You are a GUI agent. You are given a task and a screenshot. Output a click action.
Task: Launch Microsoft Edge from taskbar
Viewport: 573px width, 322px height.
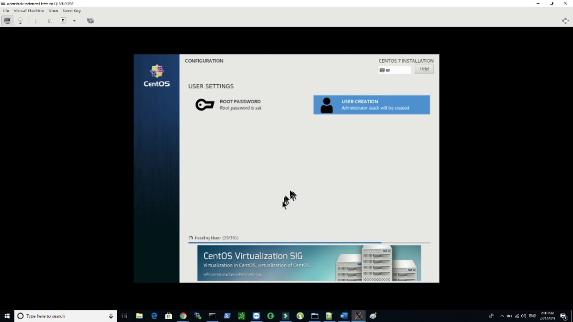154,316
